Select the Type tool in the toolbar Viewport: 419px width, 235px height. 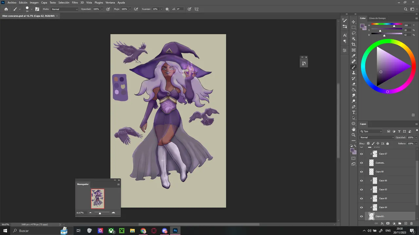tap(354, 112)
